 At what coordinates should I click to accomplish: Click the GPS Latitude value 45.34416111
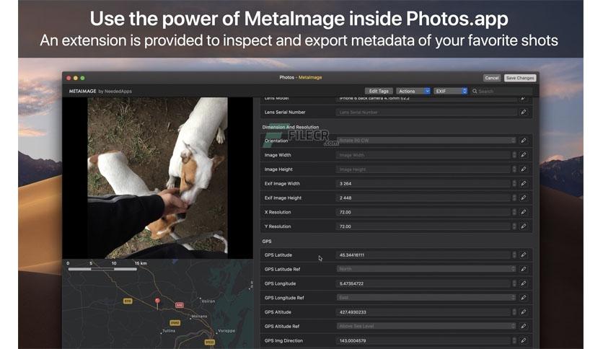[352, 255]
